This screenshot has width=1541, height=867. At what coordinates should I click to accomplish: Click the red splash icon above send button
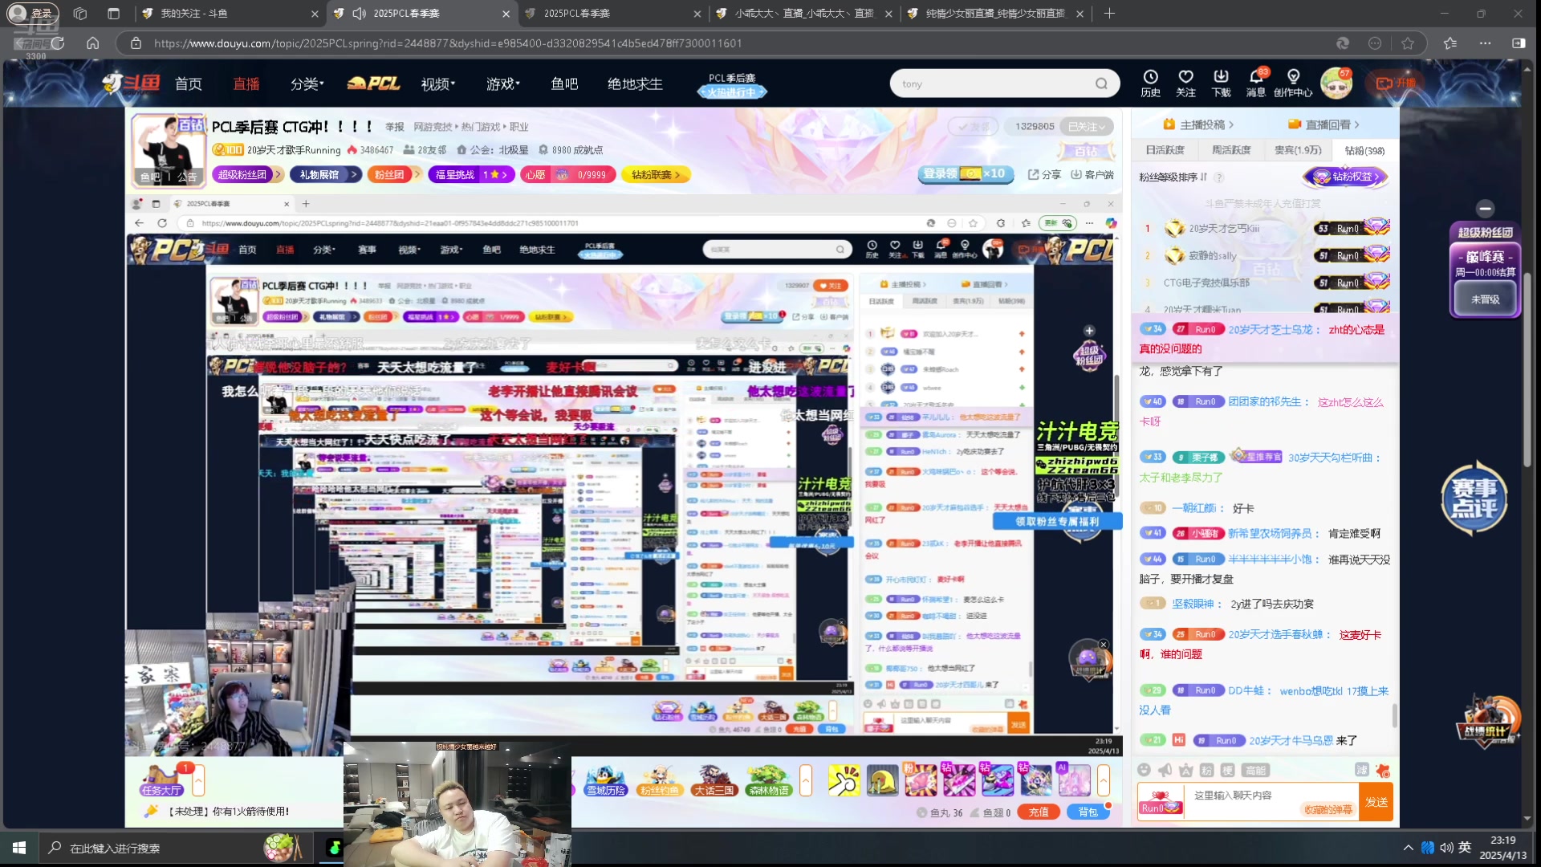1382,770
